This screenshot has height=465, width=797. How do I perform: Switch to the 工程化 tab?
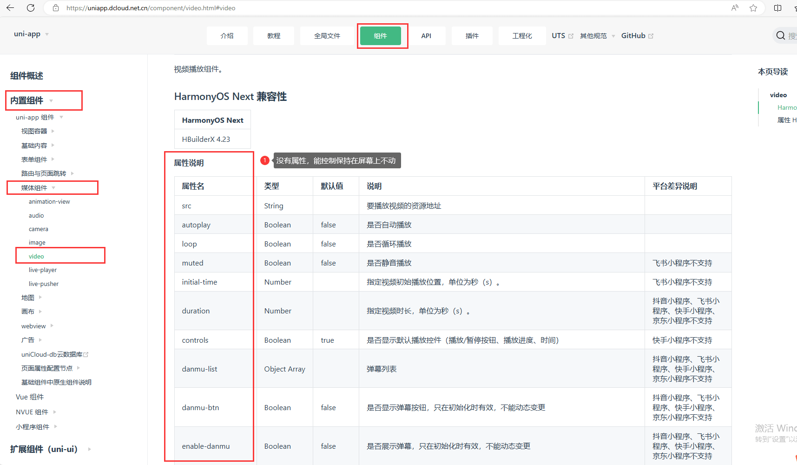pos(522,36)
